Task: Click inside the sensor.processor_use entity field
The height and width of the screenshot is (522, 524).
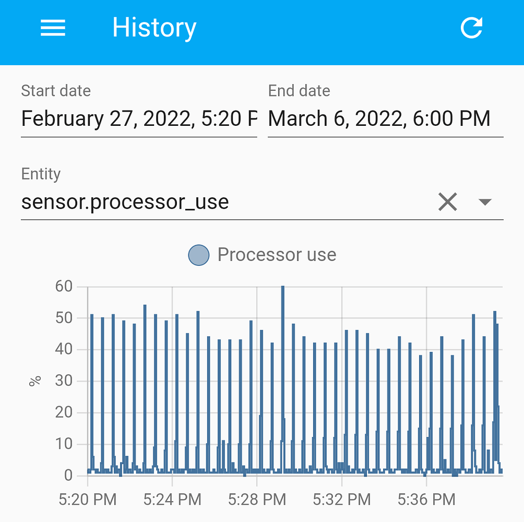Action: (125, 202)
